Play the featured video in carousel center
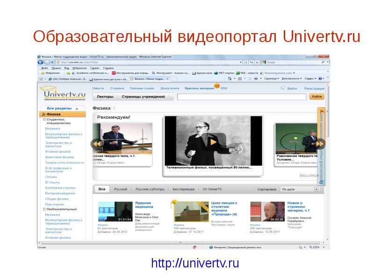The width and height of the screenshot is (374, 280). tap(213, 141)
